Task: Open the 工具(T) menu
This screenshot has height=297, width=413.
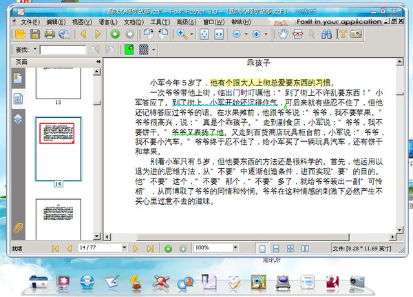Action: (x=160, y=22)
